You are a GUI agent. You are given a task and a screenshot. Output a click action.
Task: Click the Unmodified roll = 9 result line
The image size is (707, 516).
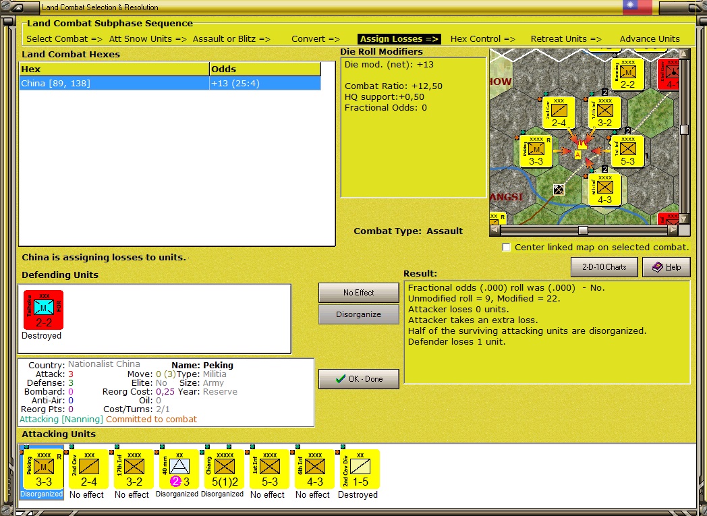[x=484, y=298]
